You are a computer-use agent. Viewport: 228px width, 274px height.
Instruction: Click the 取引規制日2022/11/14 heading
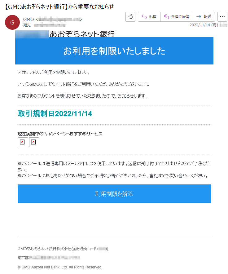click(55, 114)
